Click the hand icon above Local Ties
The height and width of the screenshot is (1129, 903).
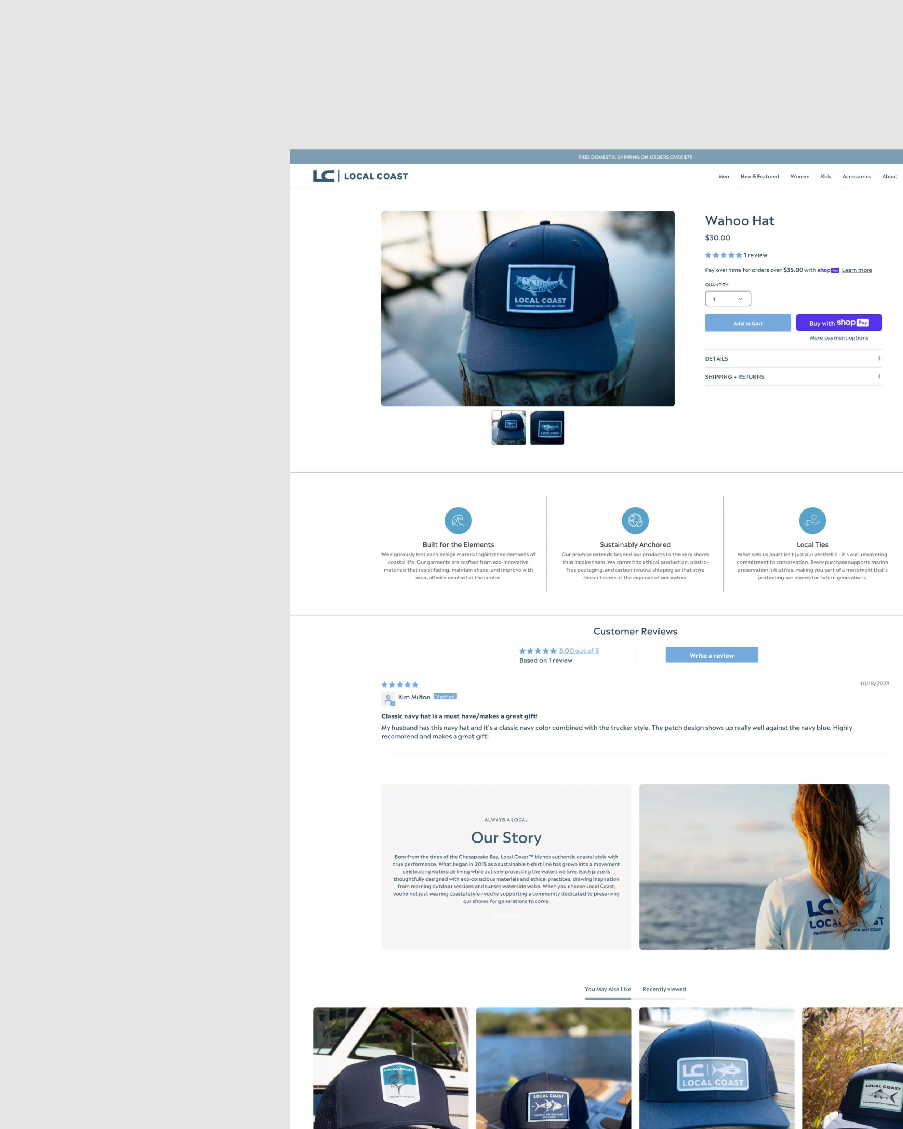pyautogui.click(x=812, y=521)
